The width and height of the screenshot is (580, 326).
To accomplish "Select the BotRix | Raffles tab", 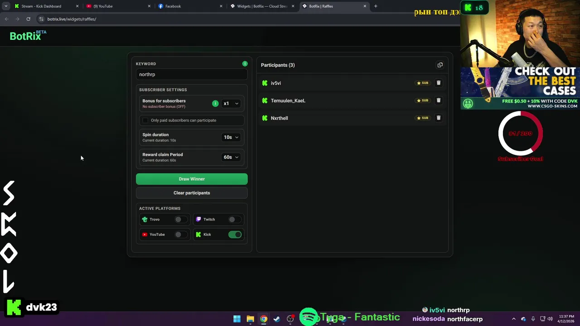I will pos(334,6).
